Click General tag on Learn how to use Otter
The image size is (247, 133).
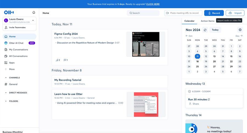tap(91, 98)
